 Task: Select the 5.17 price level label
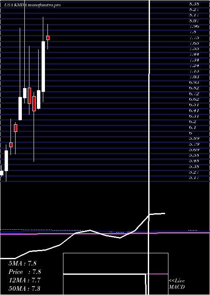click(x=194, y=177)
